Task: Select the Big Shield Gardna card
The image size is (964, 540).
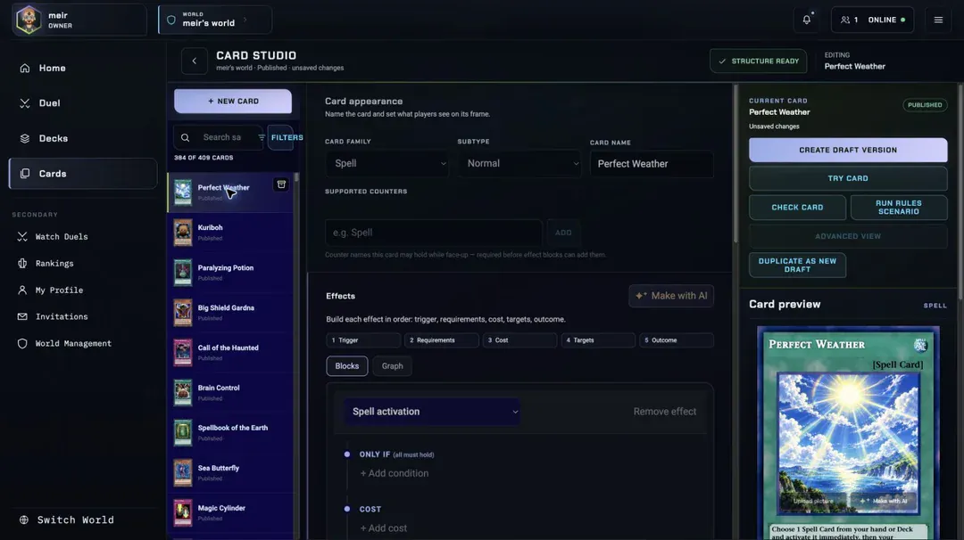Action: pyautogui.click(x=230, y=313)
